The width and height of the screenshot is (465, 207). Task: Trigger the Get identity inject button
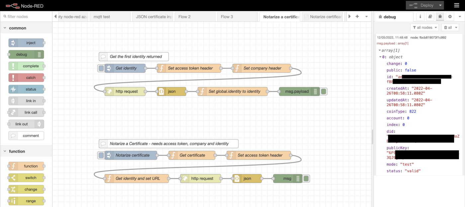(x=101, y=68)
